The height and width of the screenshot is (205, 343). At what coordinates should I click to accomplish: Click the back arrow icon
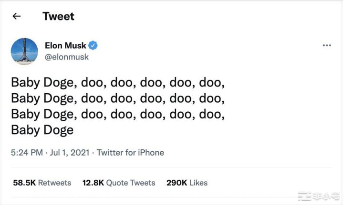pos(17,16)
